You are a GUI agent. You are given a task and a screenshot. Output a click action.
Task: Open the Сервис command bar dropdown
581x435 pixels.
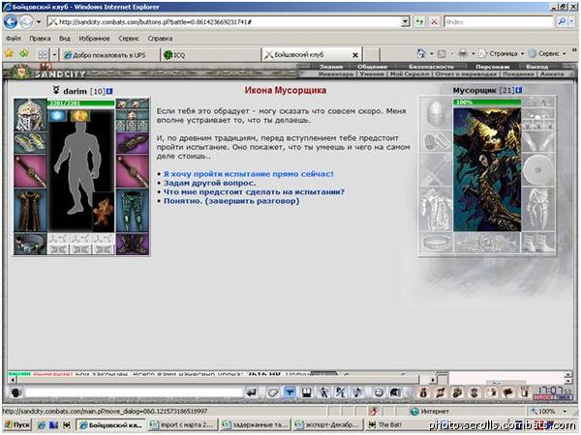547,53
